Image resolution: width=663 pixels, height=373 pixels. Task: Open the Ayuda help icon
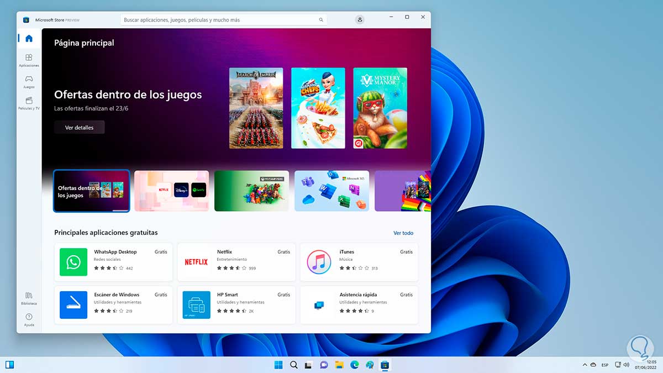(29, 319)
